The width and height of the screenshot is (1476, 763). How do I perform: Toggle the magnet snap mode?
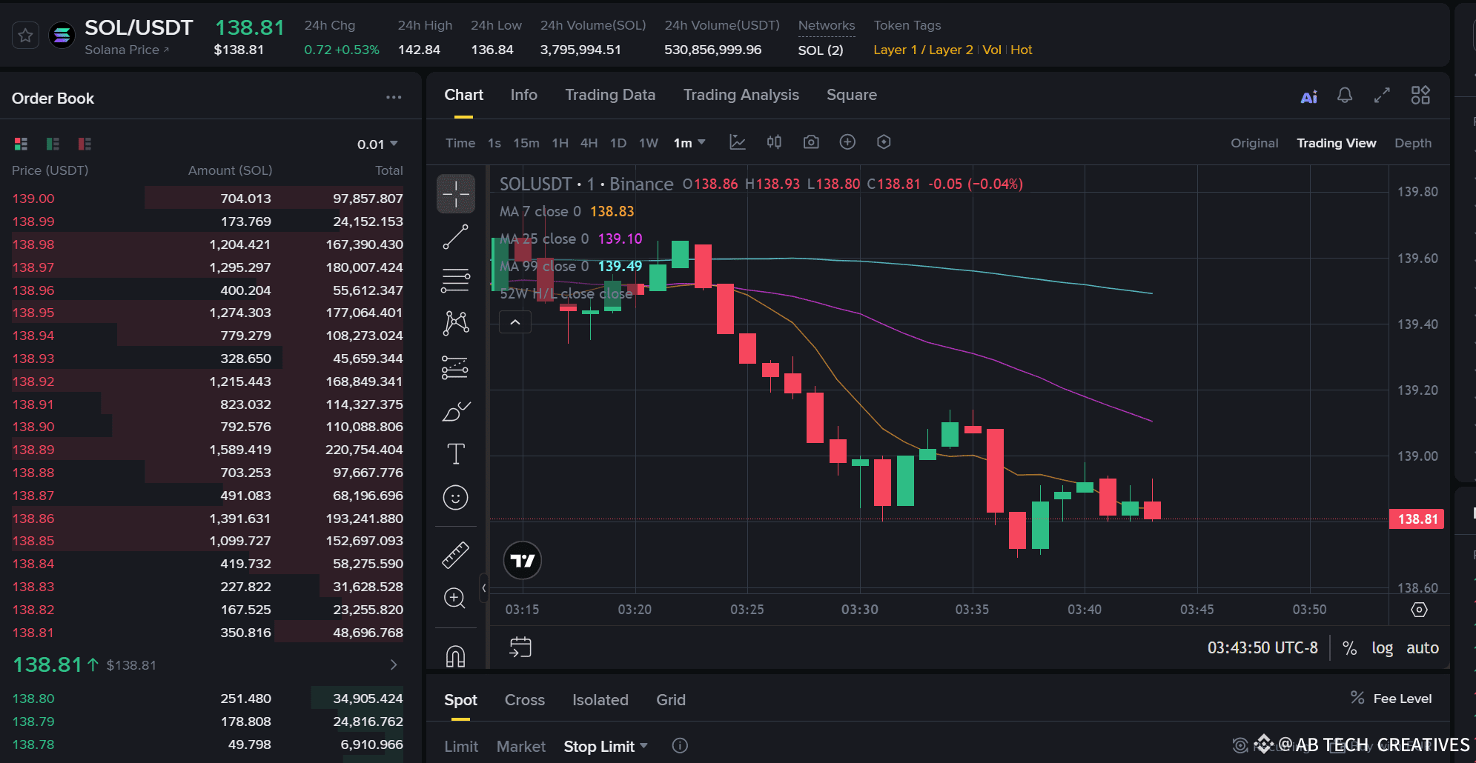tap(456, 656)
